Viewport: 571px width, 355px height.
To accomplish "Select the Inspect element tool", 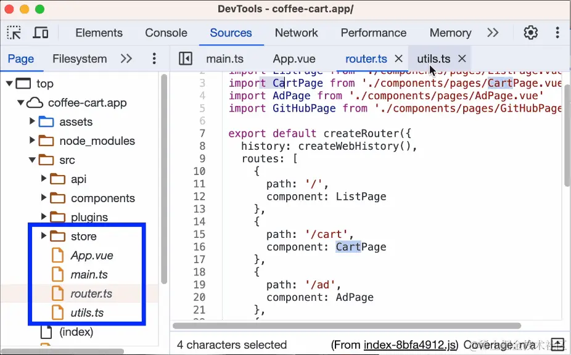I will coord(14,31).
